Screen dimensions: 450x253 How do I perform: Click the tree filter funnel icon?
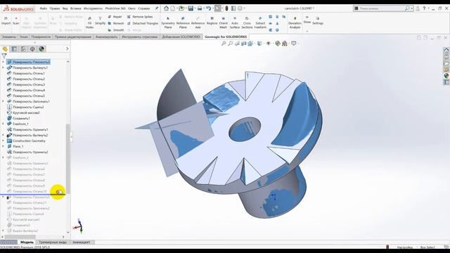(x=4, y=56)
